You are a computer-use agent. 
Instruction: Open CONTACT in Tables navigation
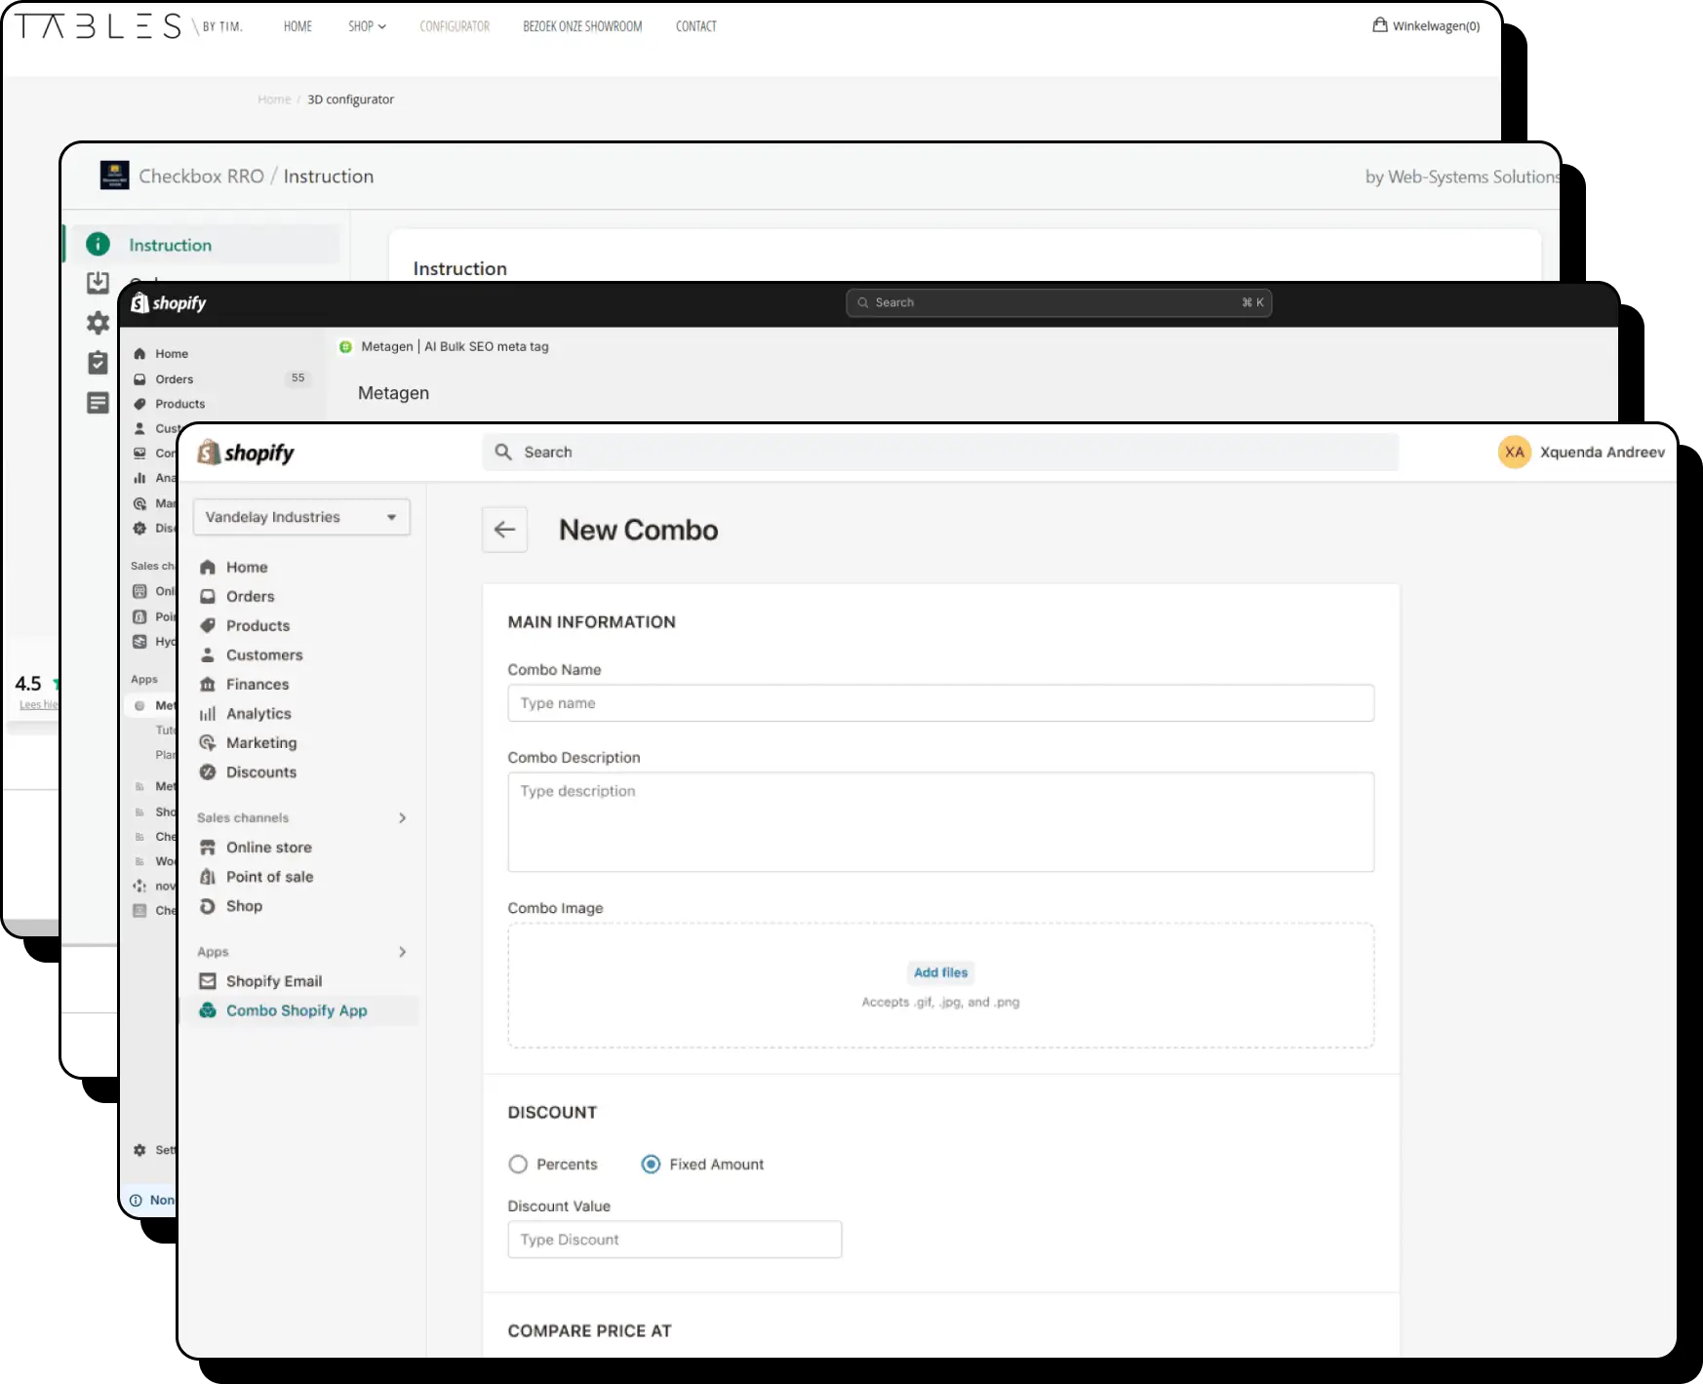point(695,26)
